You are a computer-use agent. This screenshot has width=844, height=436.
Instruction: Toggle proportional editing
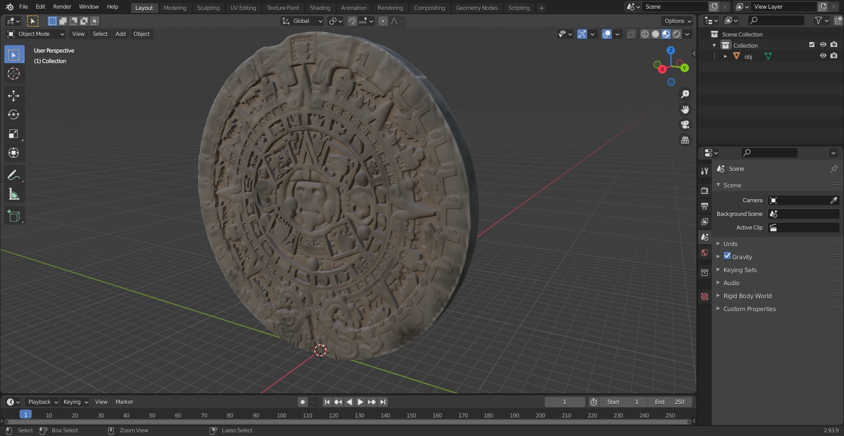tap(383, 21)
